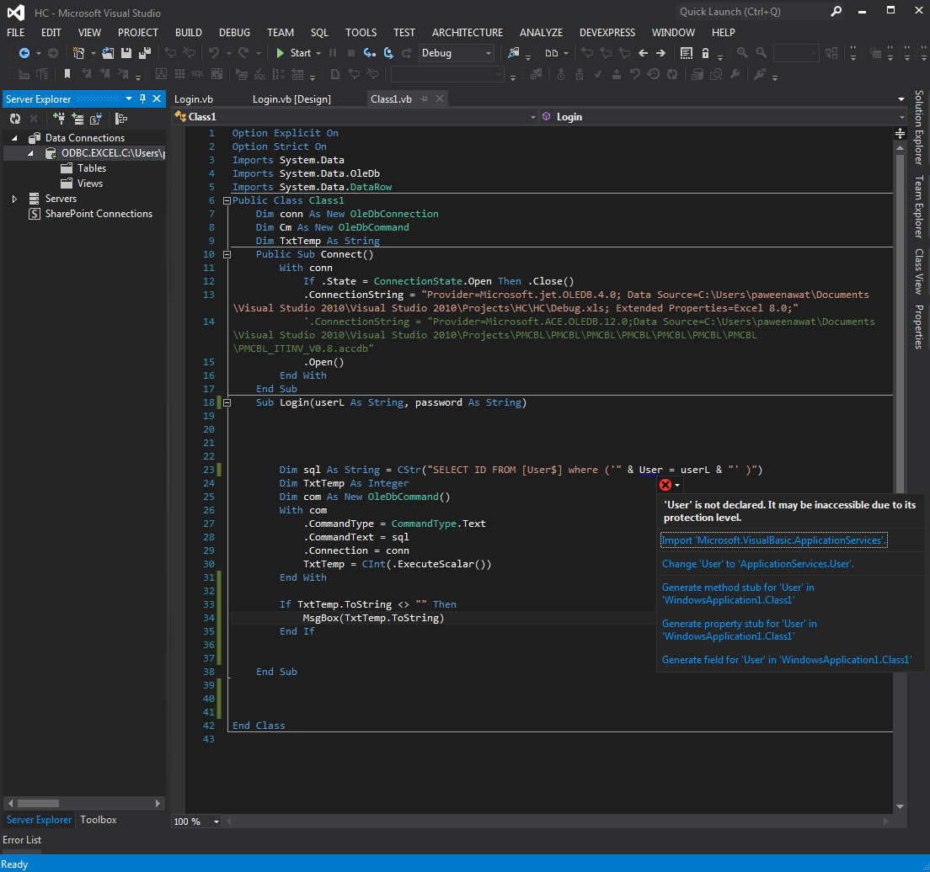The height and width of the screenshot is (872, 930).
Task: Open the DEVEXPRESS menu
Action: tap(607, 33)
